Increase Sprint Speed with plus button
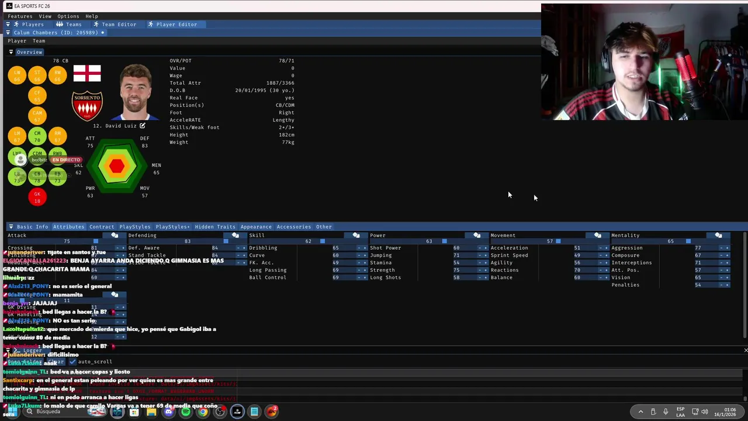This screenshot has height=421, width=748. [606, 256]
